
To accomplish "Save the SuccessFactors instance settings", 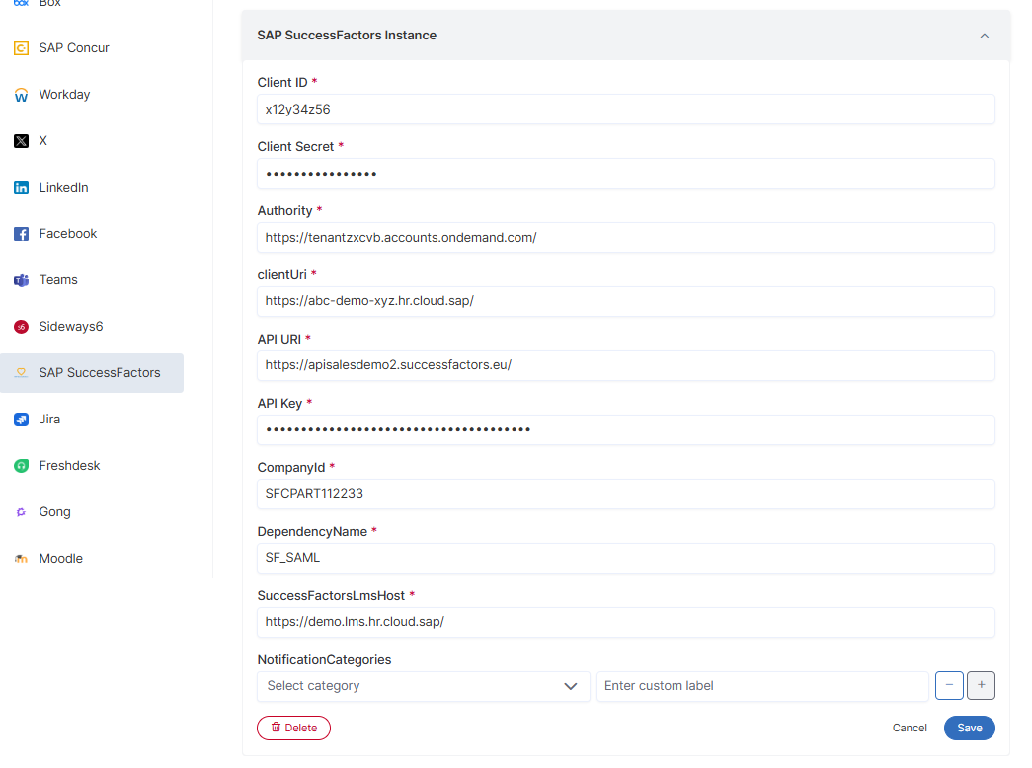I will pyautogui.click(x=970, y=728).
